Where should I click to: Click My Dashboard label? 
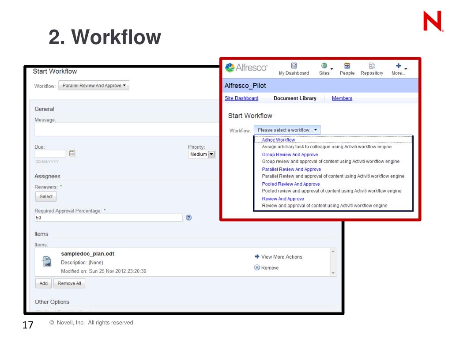(x=294, y=73)
